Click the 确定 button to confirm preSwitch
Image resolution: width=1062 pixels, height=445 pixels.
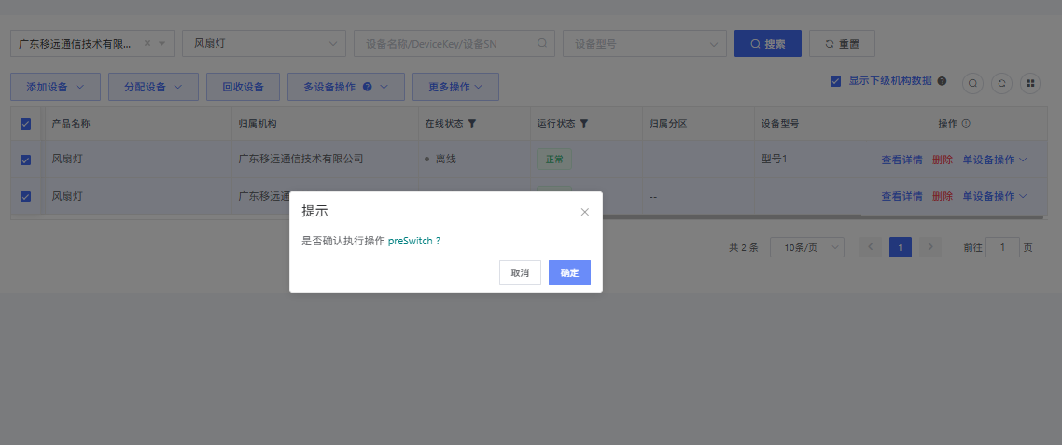click(x=569, y=272)
